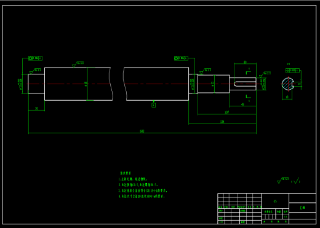
Task: Click the material cell 45 in title block
Action: (275, 202)
